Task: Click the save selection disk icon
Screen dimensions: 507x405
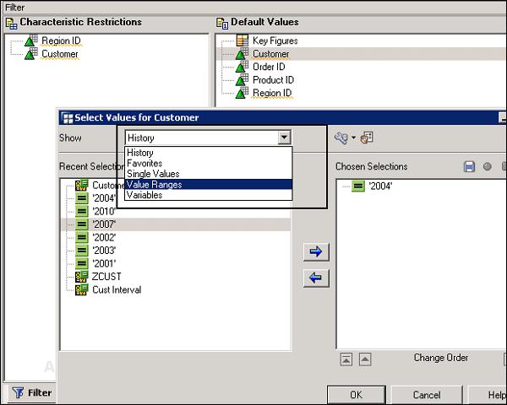Action: [469, 167]
